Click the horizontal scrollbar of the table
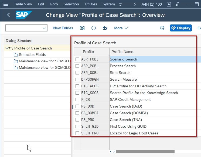 [145, 152]
